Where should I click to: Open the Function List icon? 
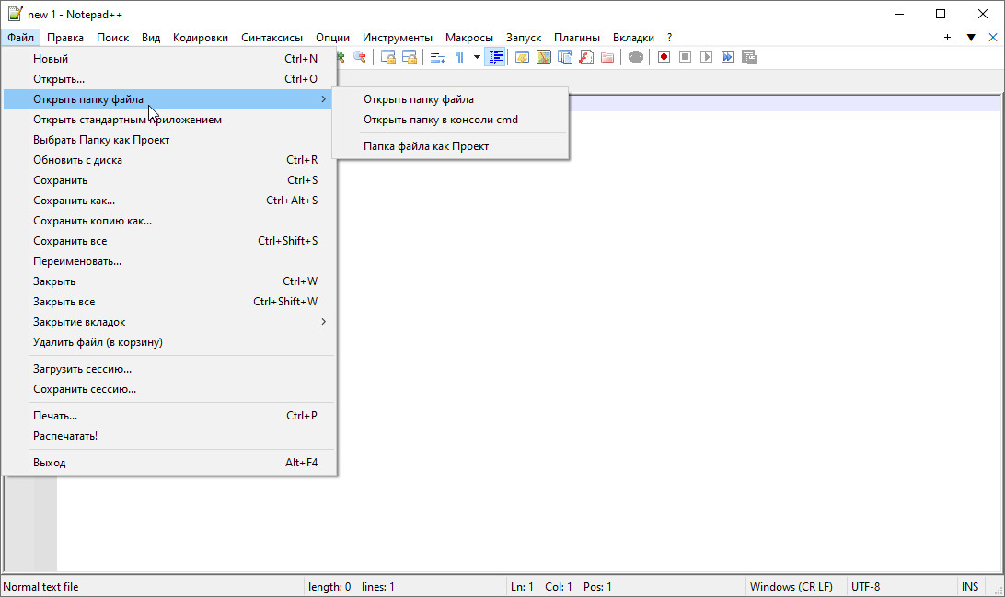[x=586, y=57]
